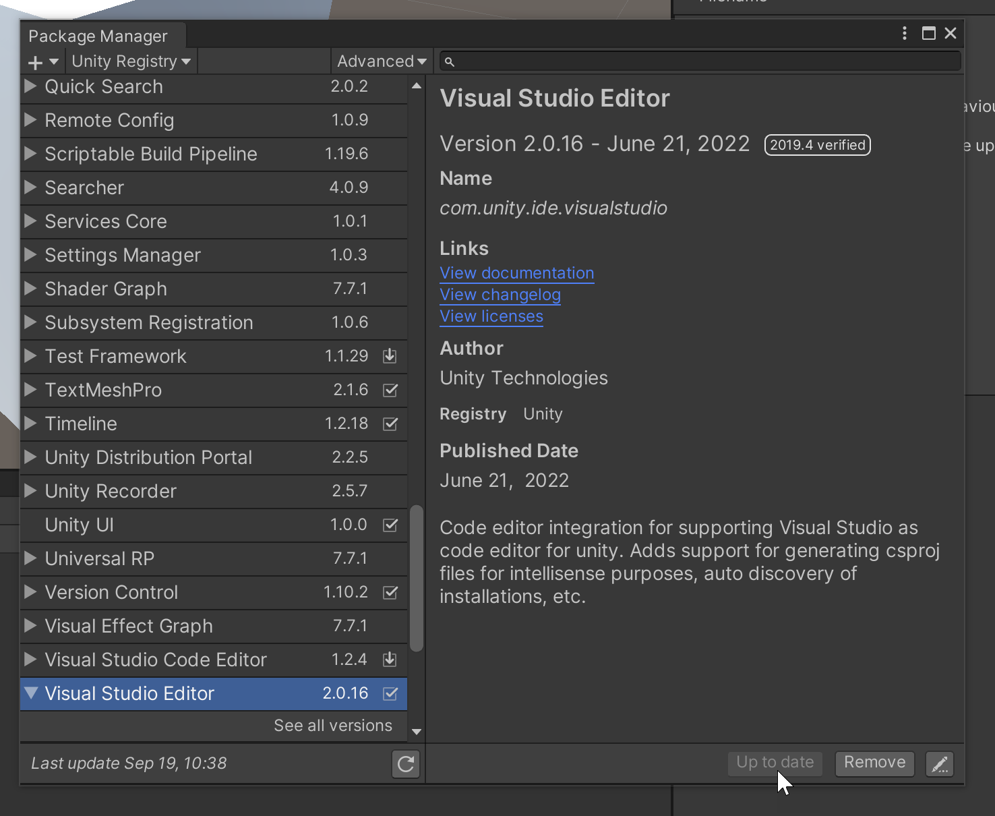This screenshot has height=816, width=995.
Task: Select Universal RP in package list
Action: [100, 558]
